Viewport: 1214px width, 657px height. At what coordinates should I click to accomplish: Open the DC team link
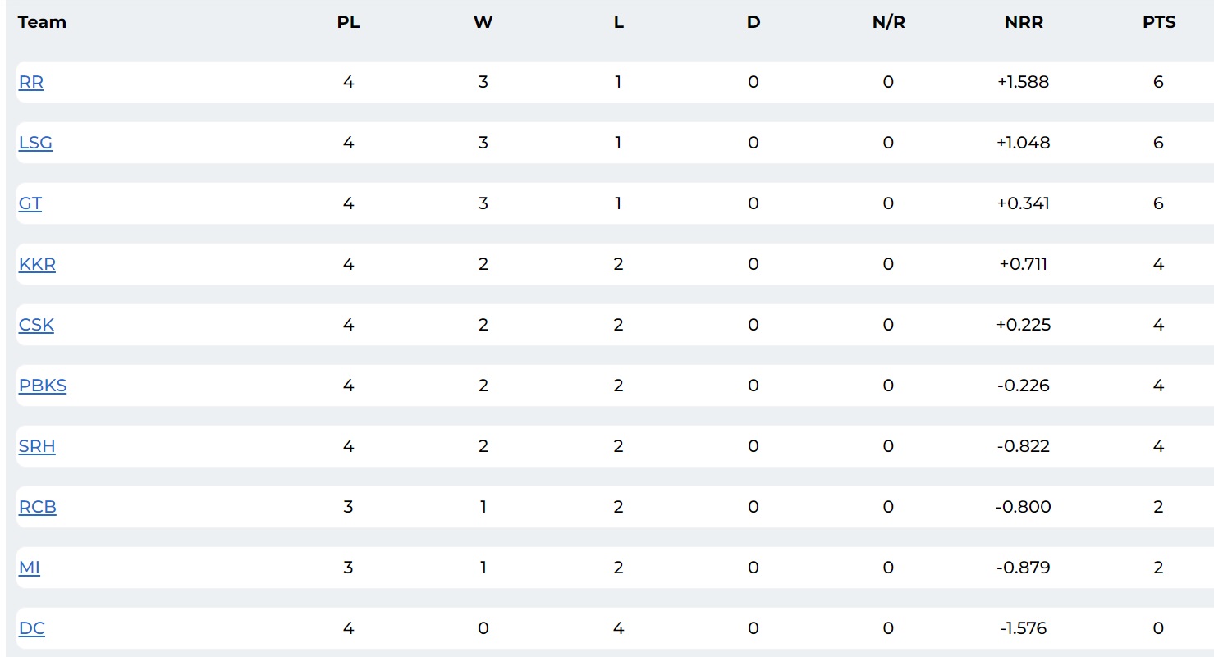tap(32, 628)
